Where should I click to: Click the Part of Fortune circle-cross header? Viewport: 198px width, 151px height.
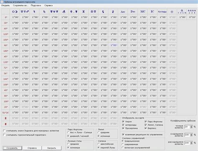coord(172,12)
